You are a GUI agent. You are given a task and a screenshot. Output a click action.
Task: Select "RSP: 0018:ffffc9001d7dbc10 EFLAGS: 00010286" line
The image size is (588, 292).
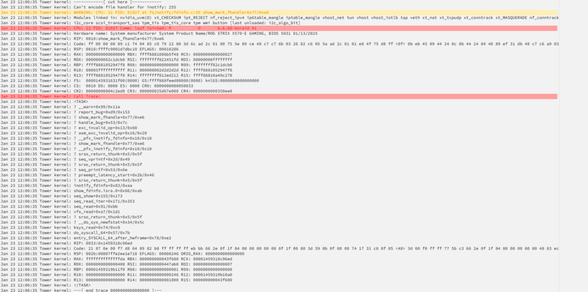point(90,49)
